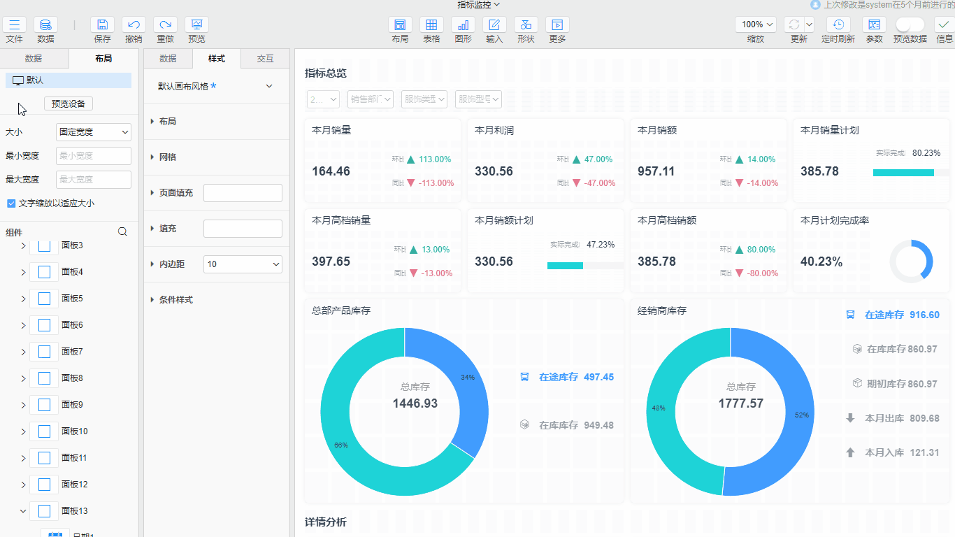Viewport: 955px width, 537px height.
Task: Click the 撤销 (Undo) icon
Action: click(x=134, y=25)
